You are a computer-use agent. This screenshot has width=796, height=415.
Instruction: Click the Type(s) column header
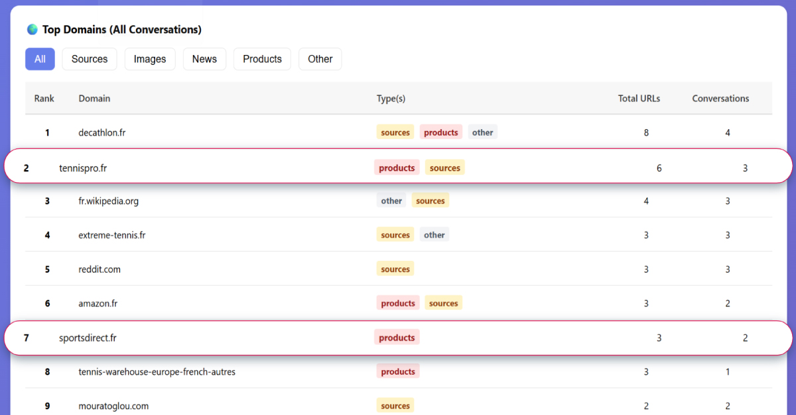click(391, 99)
